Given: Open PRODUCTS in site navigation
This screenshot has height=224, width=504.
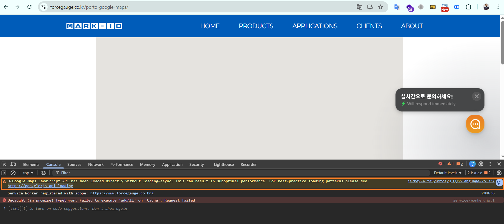Looking at the screenshot, I should tap(256, 26).
